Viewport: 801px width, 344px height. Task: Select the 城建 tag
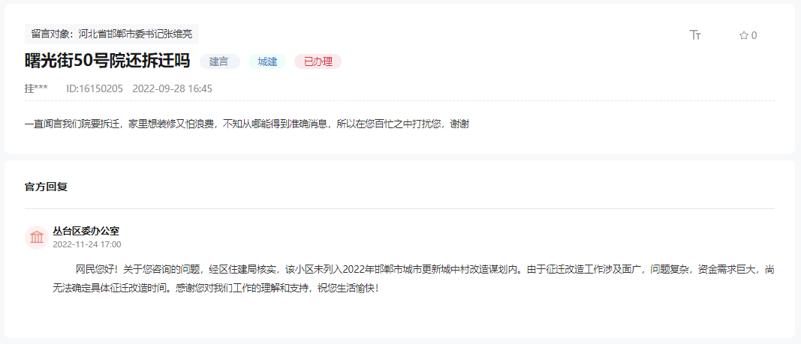coord(267,61)
